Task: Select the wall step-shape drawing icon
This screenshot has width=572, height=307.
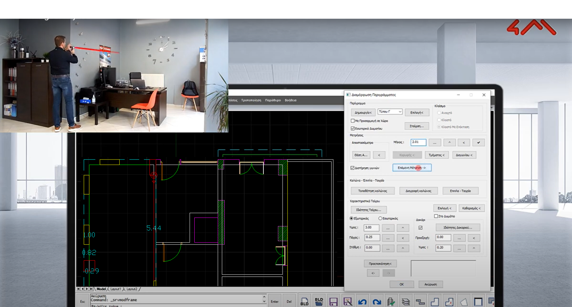Action: (420, 302)
